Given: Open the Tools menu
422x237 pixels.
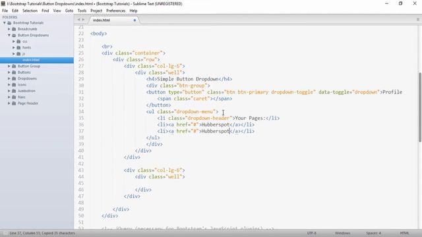Looking at the screenshot, I should click(82, 11).
